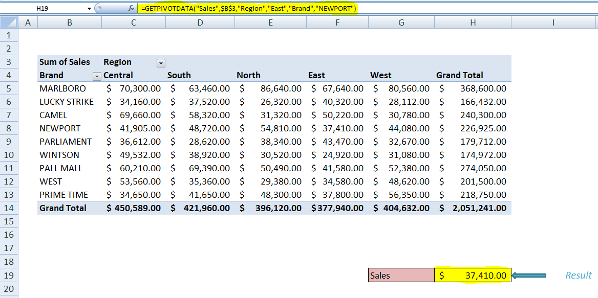The image size is (598, 298).
Task: Click LUCKY STRIKE West value 28,112.00
Action: pos(401,102)
